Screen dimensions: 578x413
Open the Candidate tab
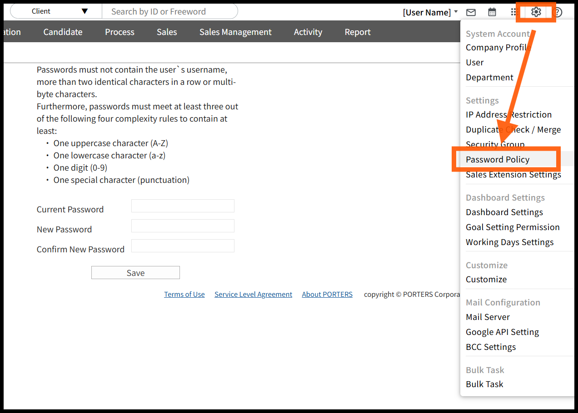tap(63, 32)
